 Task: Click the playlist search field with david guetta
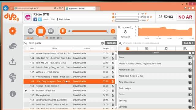click(64, 43)
